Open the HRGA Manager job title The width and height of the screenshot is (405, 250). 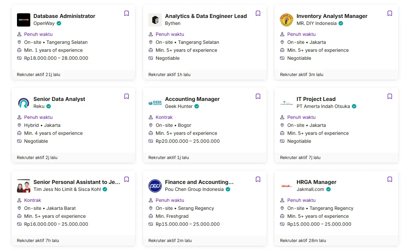coord(316,182)
